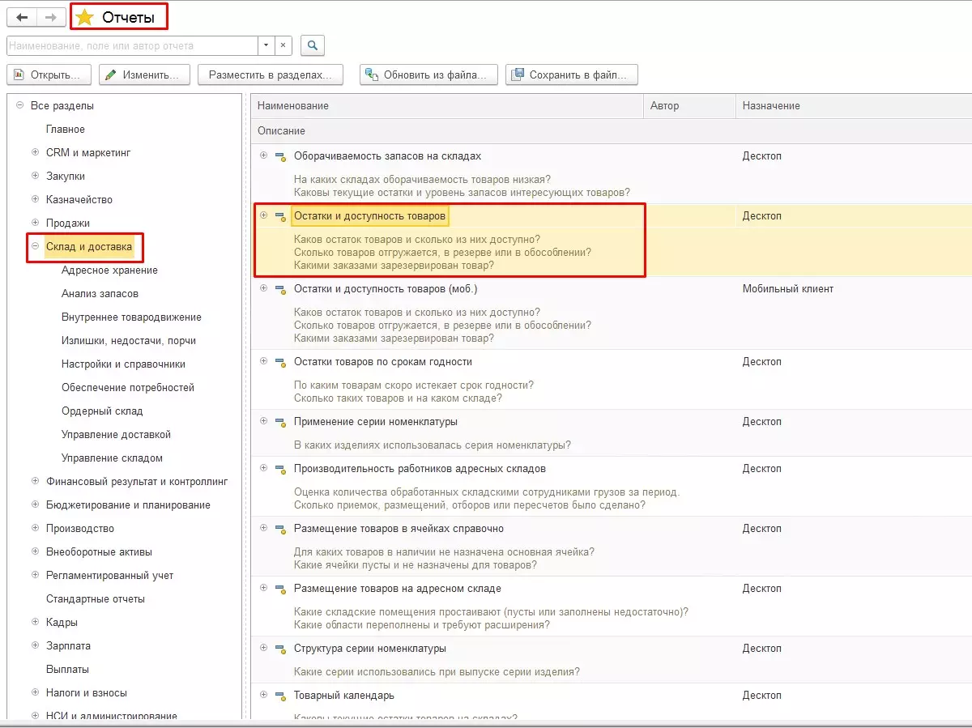
Task: Select Ордерный склад subsection
Action: (102, 411)
